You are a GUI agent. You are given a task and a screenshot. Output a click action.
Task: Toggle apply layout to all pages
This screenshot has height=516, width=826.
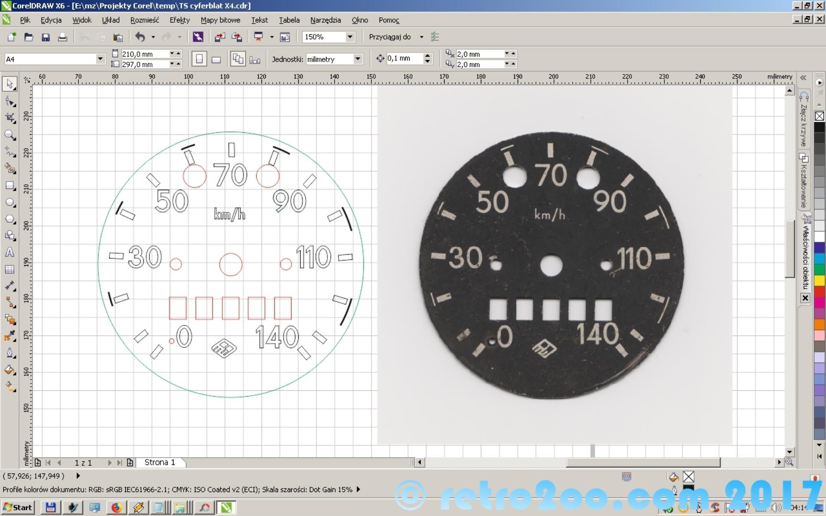(x=238, y=59)
